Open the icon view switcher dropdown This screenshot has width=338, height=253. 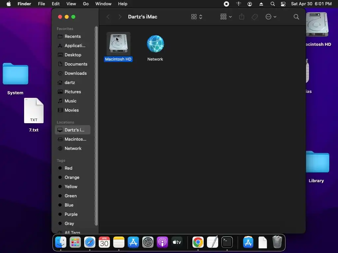click(197, 17)
